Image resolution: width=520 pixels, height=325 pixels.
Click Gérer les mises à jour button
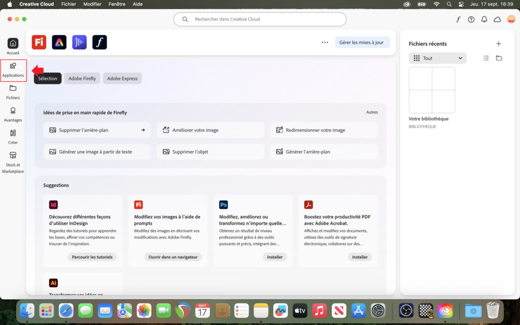tap(362, 43)
